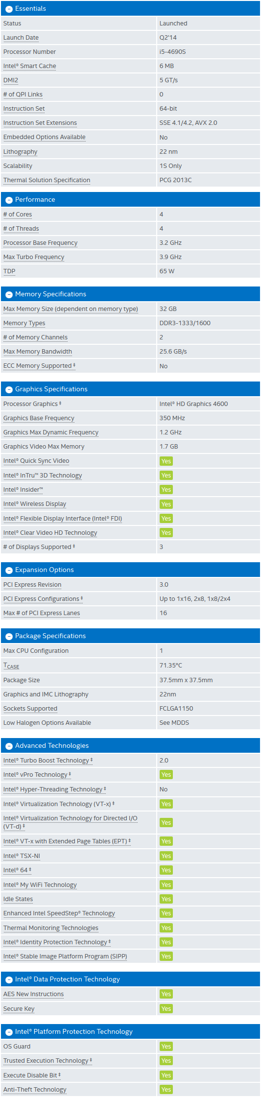
Task: Collapse Graphics Specifications minus icon
Action: 9,390
